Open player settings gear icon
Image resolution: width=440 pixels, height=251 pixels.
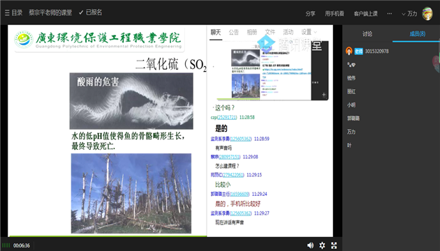coord(322,245)
